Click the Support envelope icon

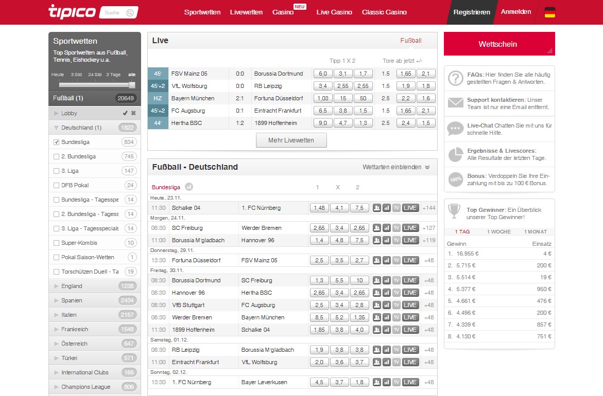[x=455, y=102]
